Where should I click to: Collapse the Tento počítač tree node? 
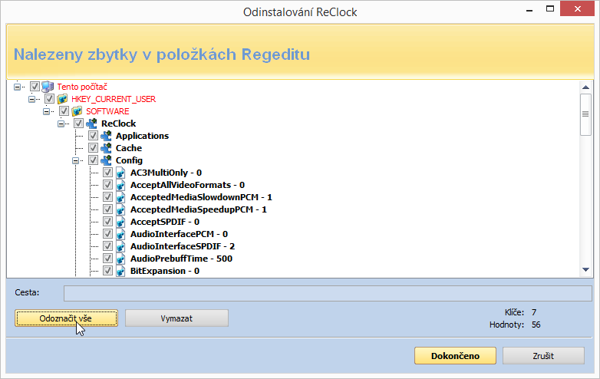[17, 87]
